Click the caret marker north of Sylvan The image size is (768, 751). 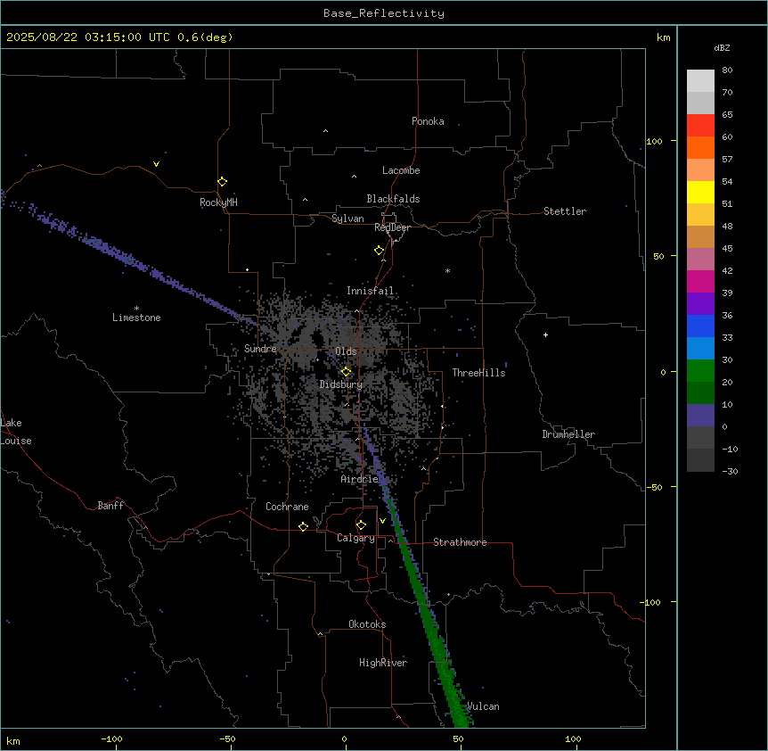tap(305, 200)
